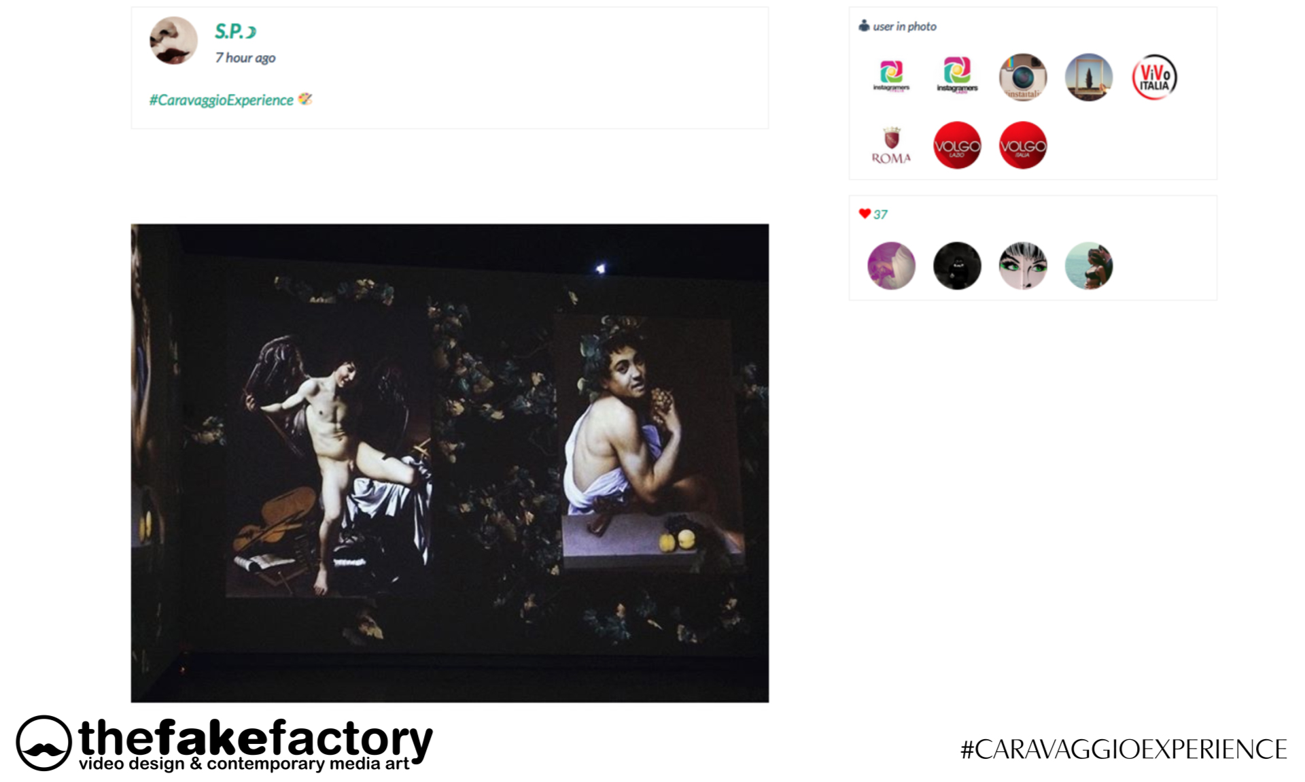This screenshot has height=782, width=1305.
Task: Open the seaside liker avatar
Action: [1089, 266]
